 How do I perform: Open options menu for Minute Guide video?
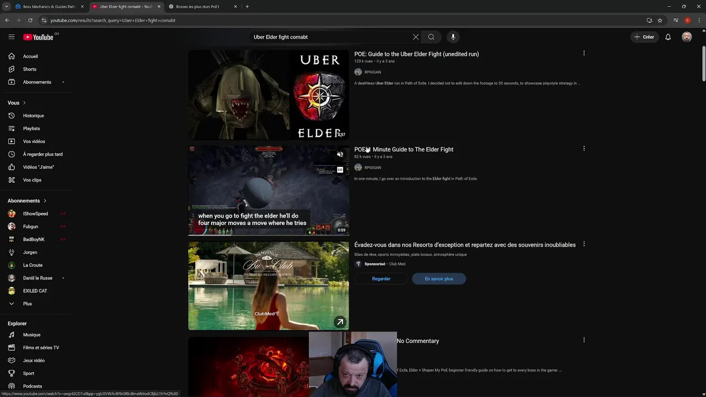[584, 149]
